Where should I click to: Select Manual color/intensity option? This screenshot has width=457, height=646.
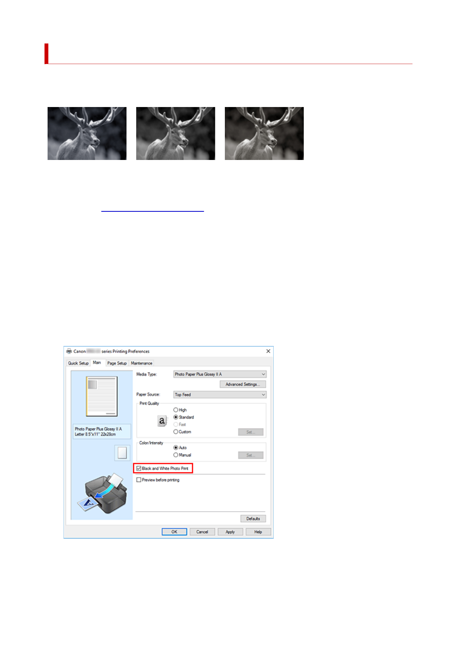pos(176,455)
